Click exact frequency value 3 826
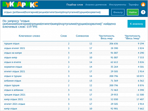The height and width of the screenshot is (111, 148). click(141, 62)
